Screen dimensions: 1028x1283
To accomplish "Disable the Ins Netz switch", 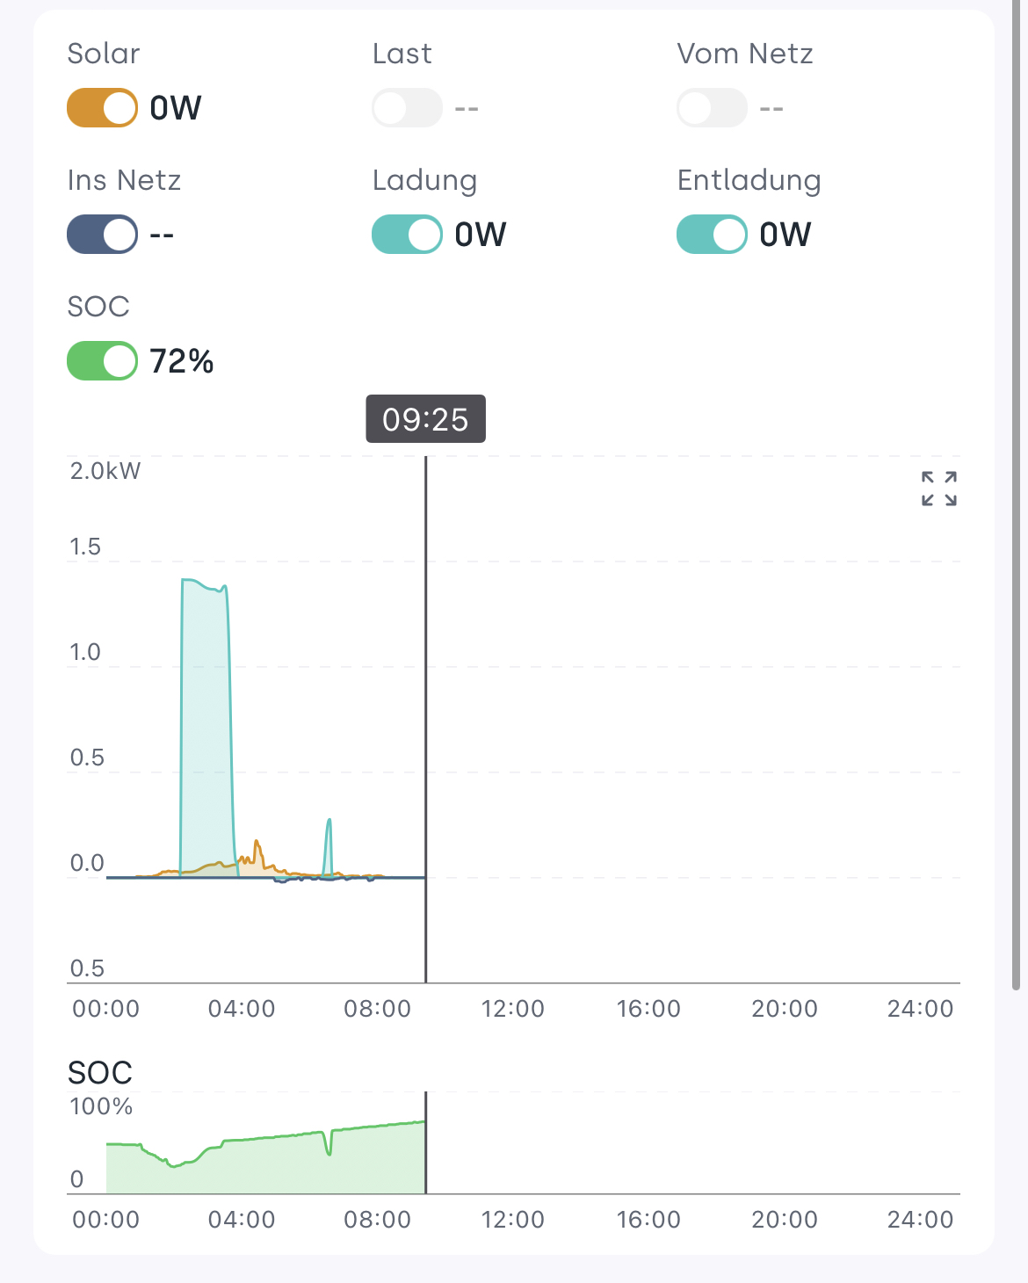I will pyautogui.click(x=103, y=235).
